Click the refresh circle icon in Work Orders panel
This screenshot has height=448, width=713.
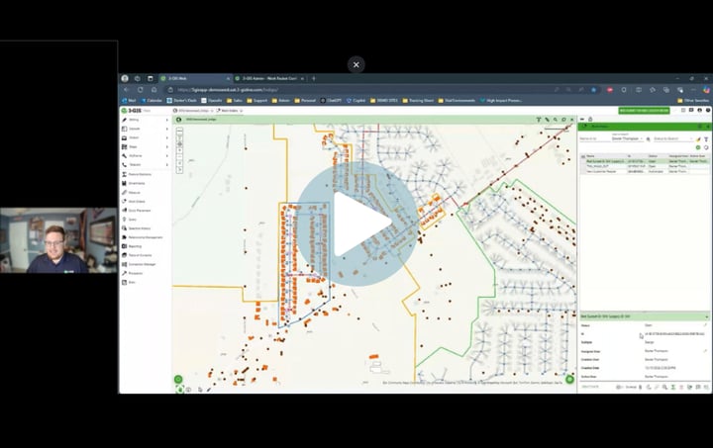[706, 147]
